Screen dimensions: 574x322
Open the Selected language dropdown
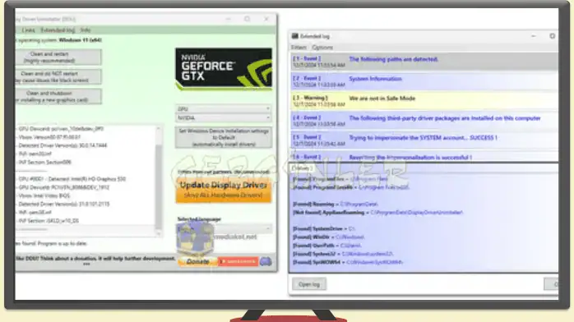click(224, 229)
